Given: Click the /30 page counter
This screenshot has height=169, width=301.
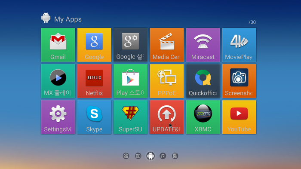Looking at the screenshot, I should tap(252, 22).
